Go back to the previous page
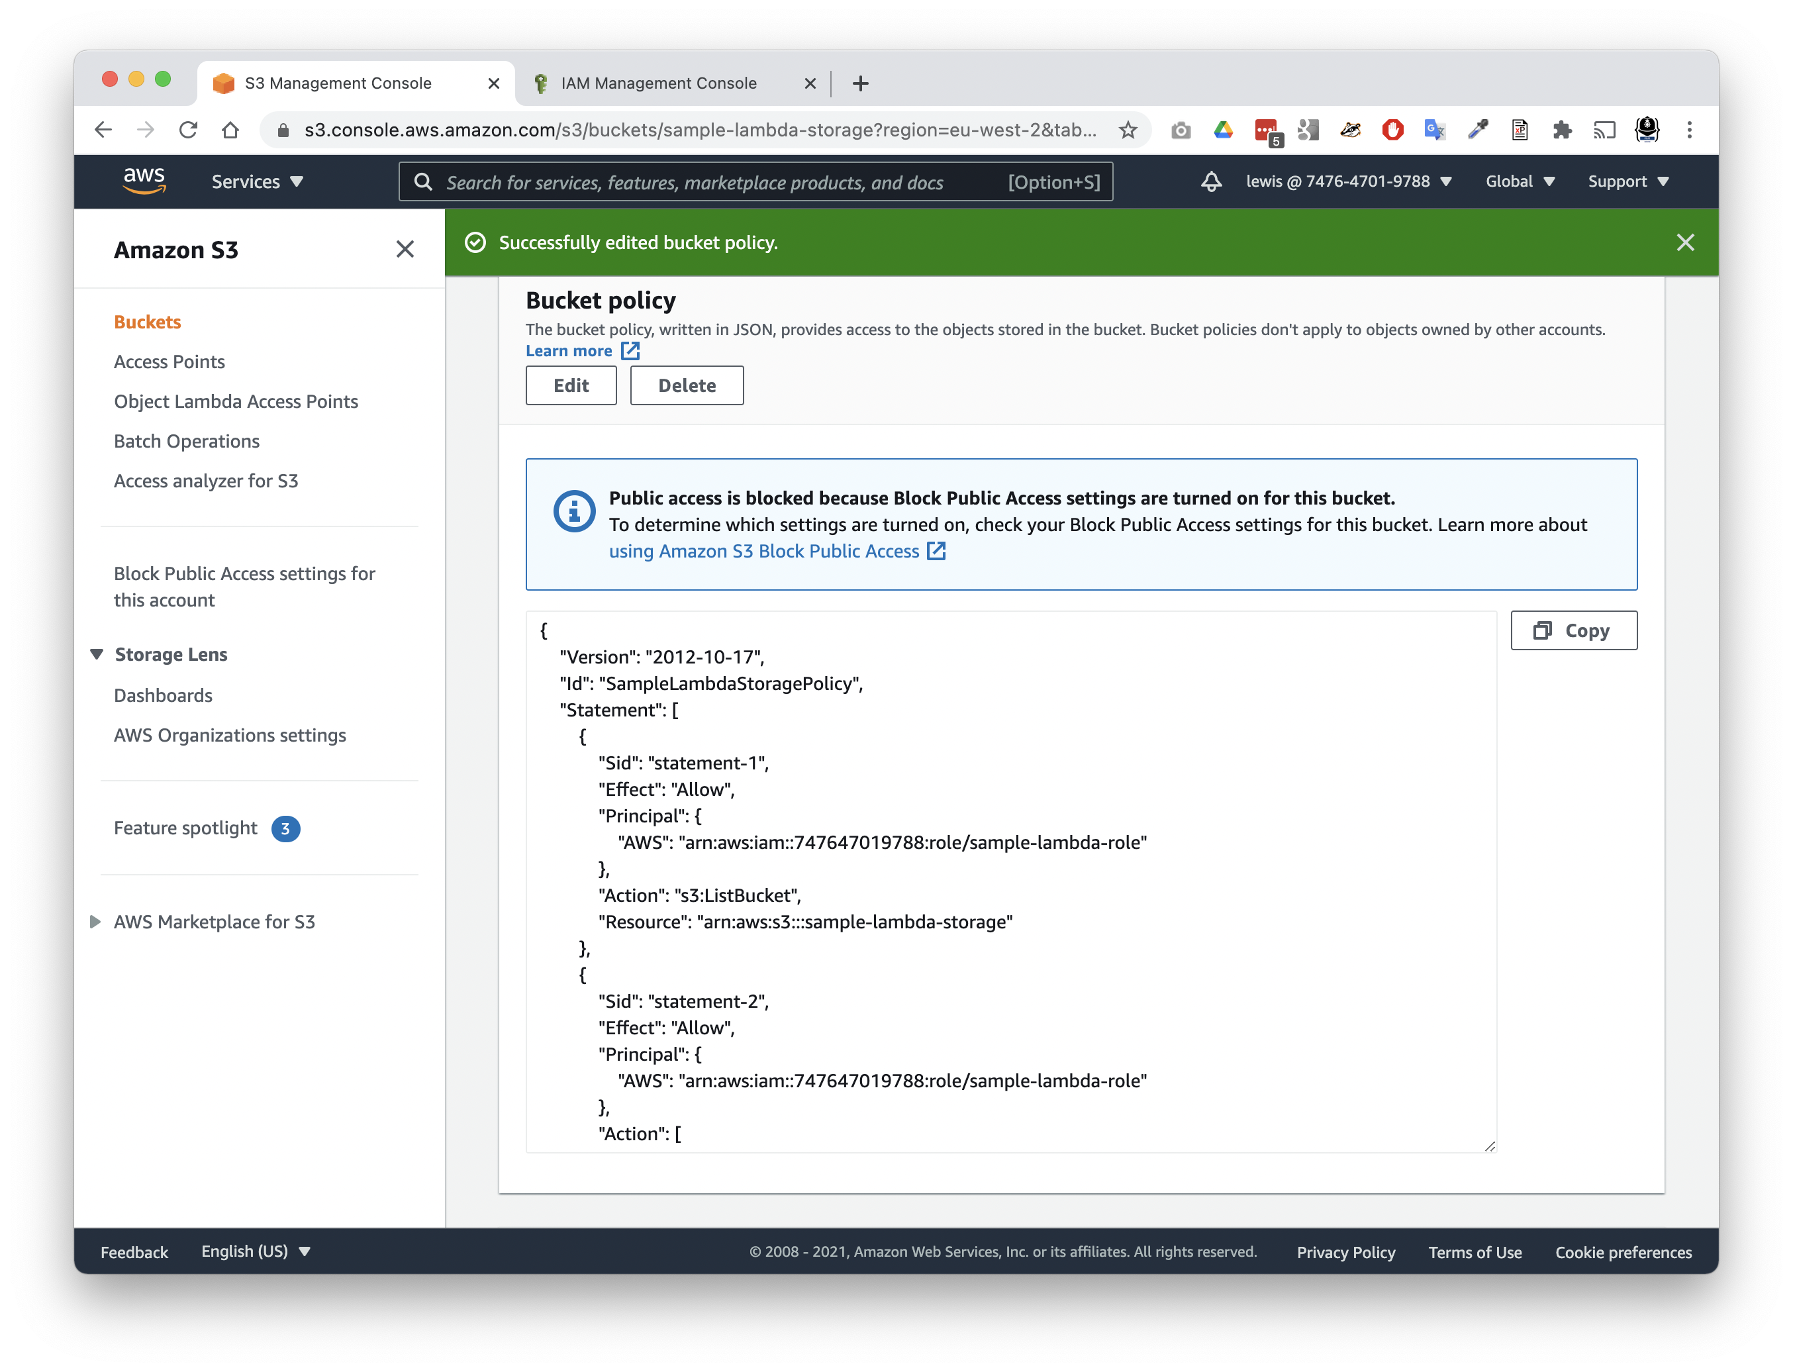The height and width of the screenshot is (1372, 1793). 103,130
